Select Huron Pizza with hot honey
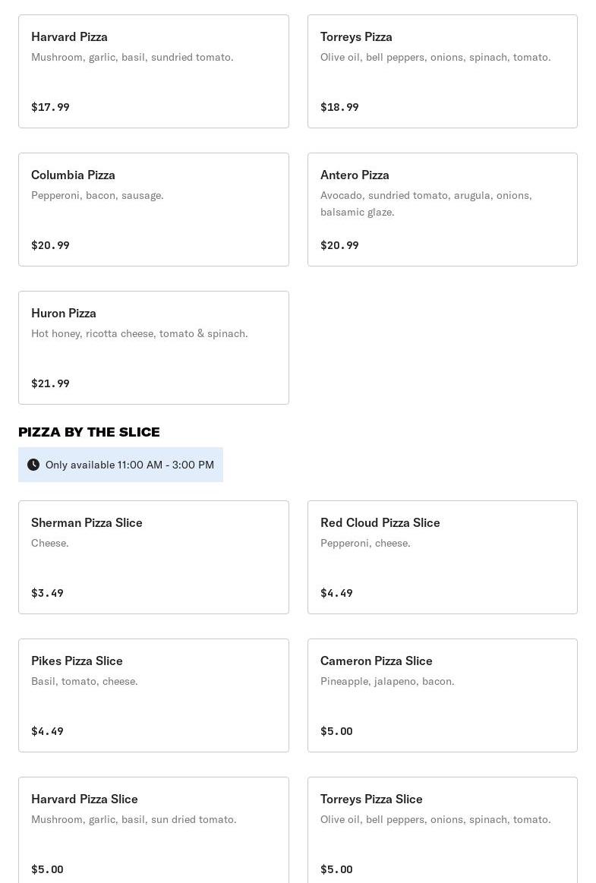 [153, 348]
